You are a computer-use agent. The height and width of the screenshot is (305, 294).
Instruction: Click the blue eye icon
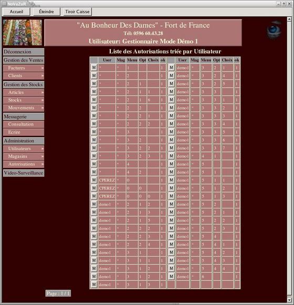pos(274,29)
